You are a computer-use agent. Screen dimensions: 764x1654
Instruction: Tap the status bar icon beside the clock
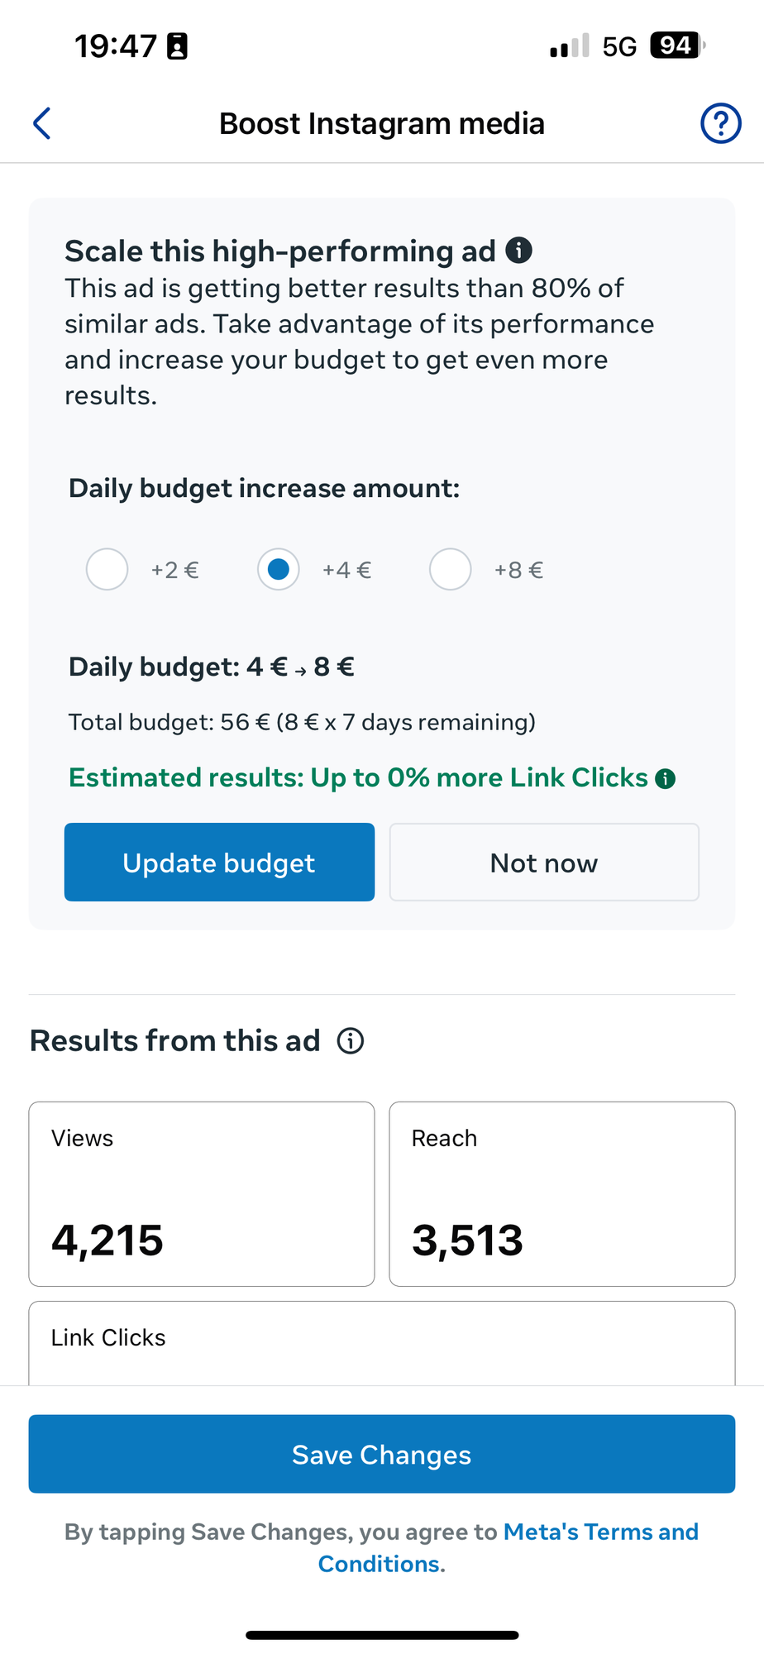click(x=177, y=46)
